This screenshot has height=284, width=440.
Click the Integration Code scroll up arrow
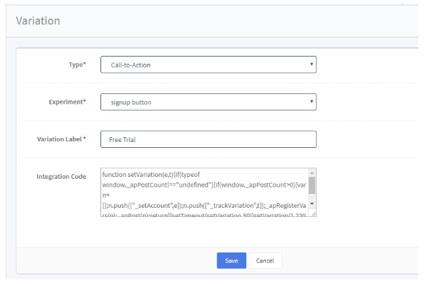[x=312, y=174]
